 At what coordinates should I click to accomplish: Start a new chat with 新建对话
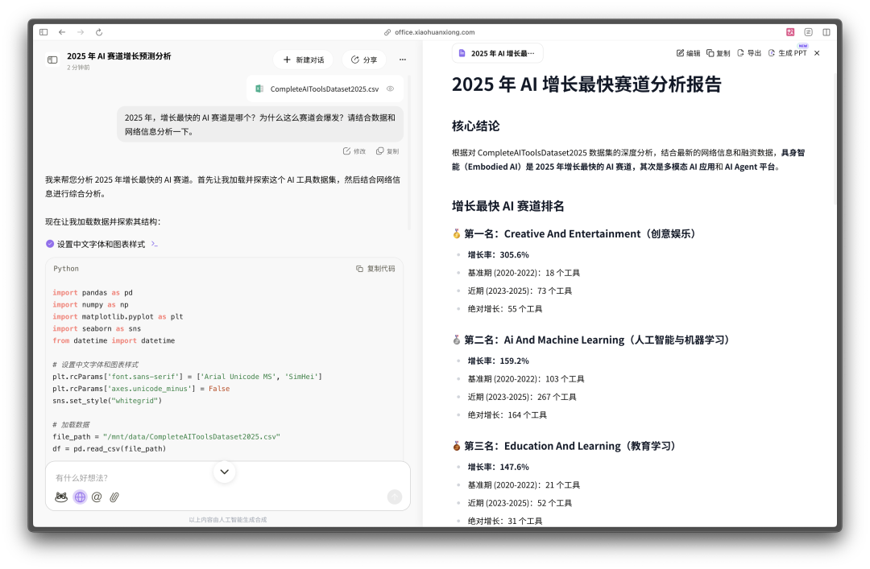(x=304, y=60)
